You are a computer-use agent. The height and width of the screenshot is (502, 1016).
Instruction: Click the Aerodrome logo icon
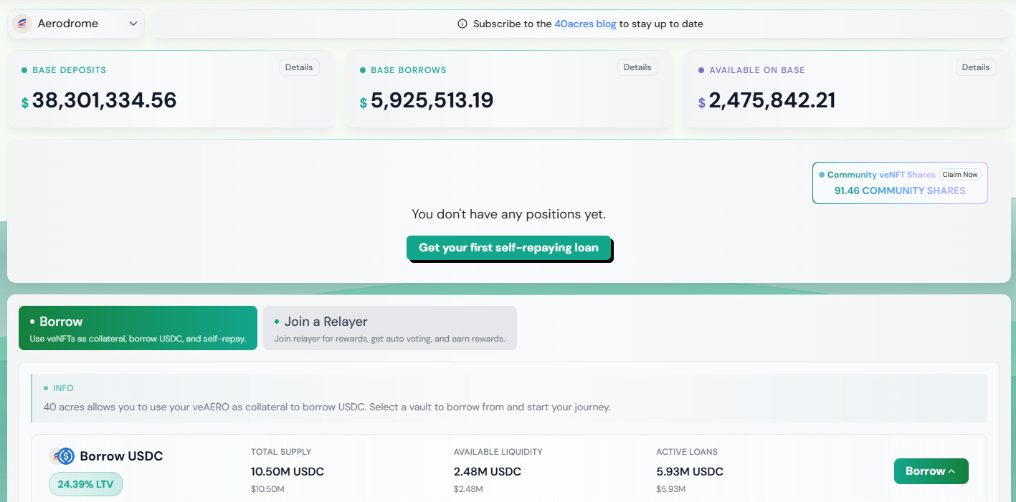pos(22,24)
